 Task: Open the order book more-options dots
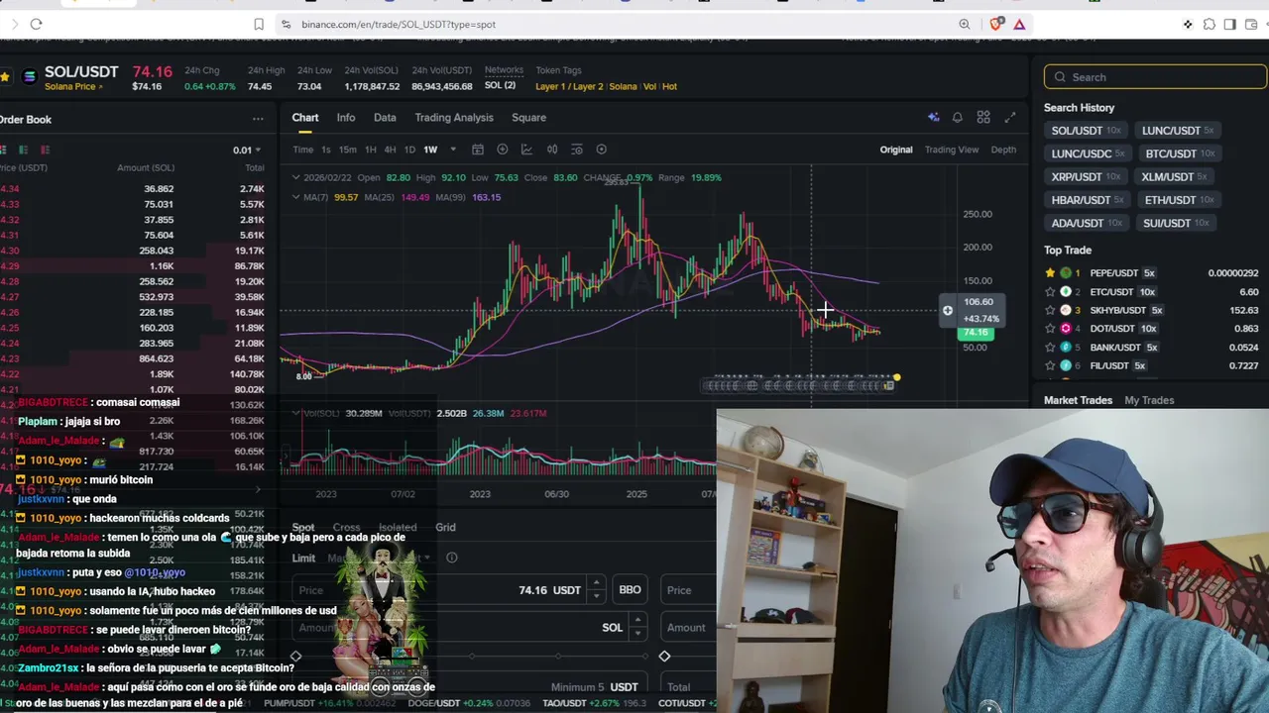[x=258, y=119]
